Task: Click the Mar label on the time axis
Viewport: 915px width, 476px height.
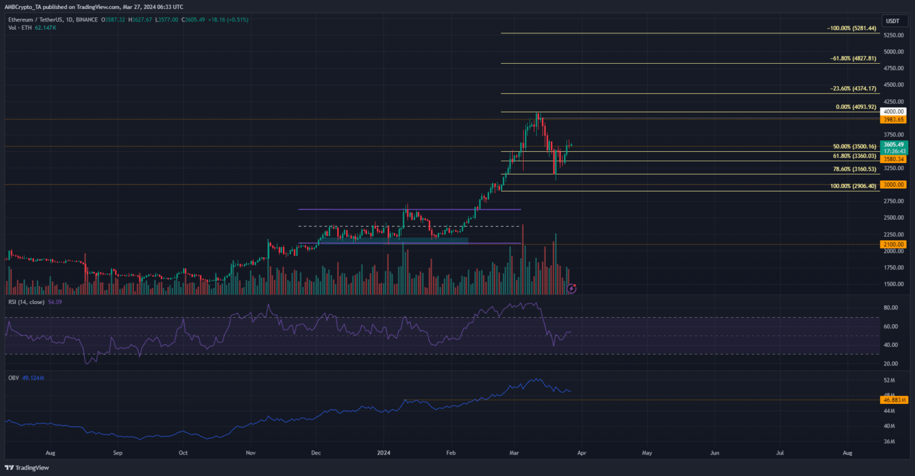Action: click(x=515, y=453)
